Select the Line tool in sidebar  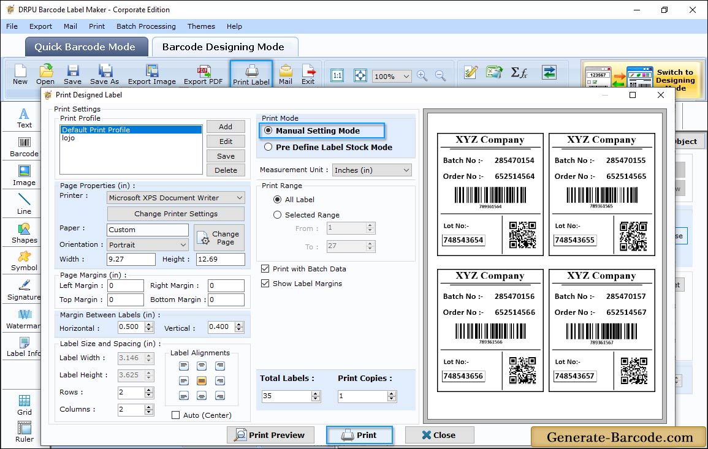pyautogui.click(x=24, y=204)
